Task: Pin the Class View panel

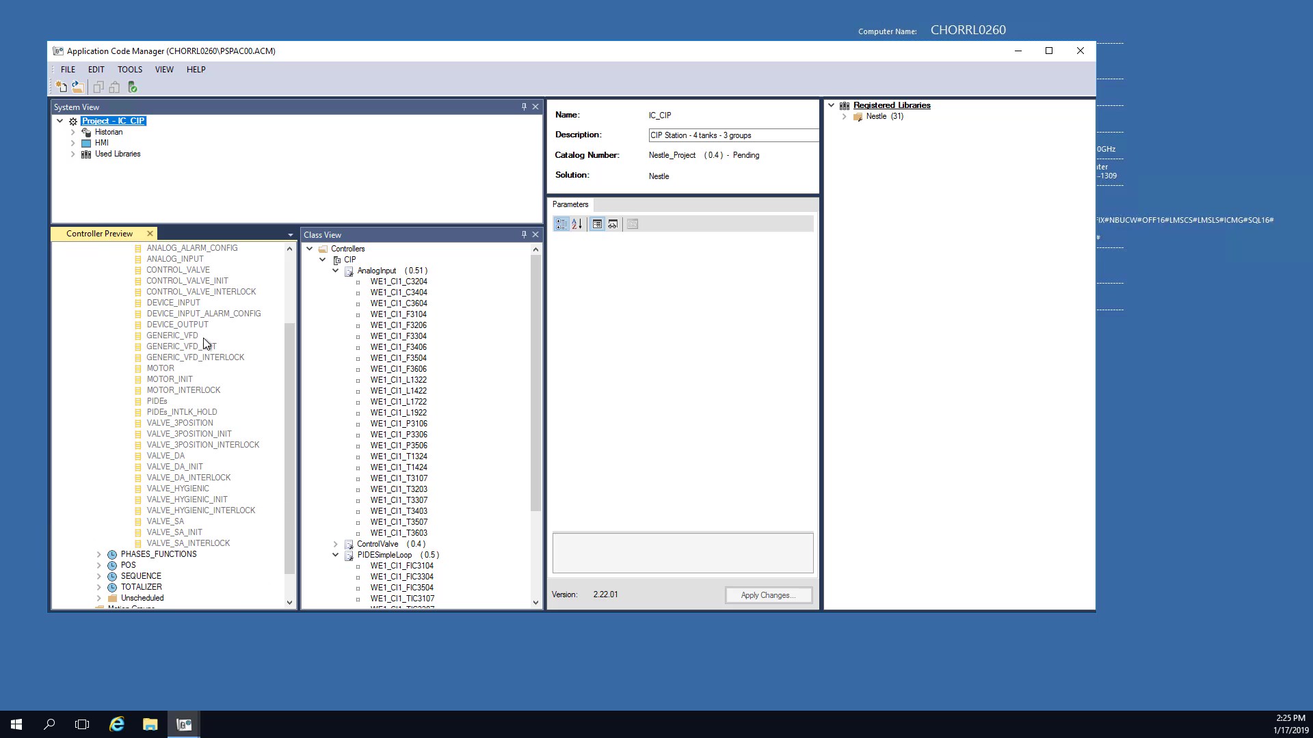Action: [x=524, y=234]
